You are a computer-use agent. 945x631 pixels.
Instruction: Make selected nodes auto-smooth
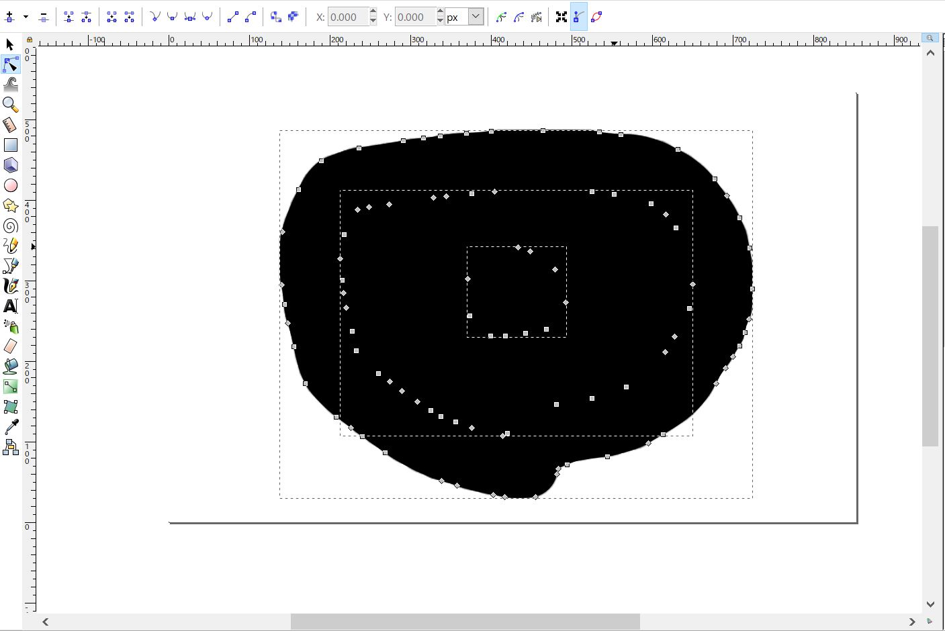(x=208, y=17)
